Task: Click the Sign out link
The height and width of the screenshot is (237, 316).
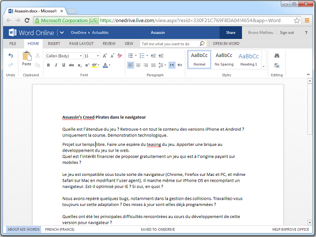Action: click(x=287, y=33)
